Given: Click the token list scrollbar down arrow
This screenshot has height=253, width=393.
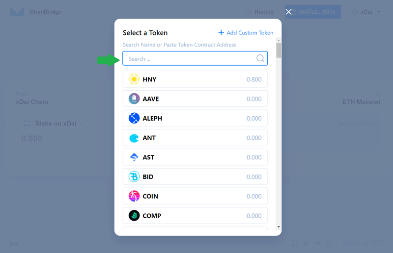Looking at the screenshot, I should (x=279, y=227).
